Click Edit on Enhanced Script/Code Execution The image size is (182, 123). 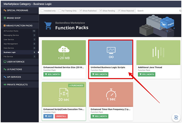(x=48, y=116)
